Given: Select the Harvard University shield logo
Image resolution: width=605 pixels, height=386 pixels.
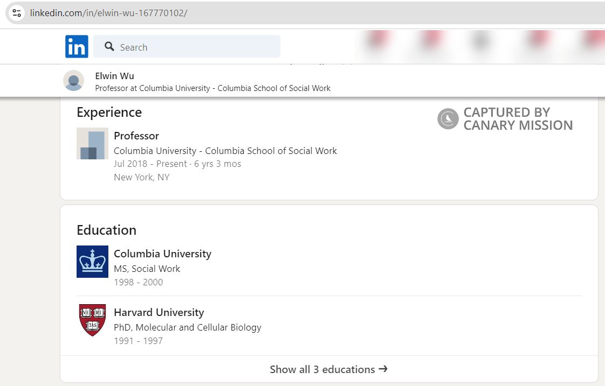Looking at the screenshot, I should click(92, 320).
